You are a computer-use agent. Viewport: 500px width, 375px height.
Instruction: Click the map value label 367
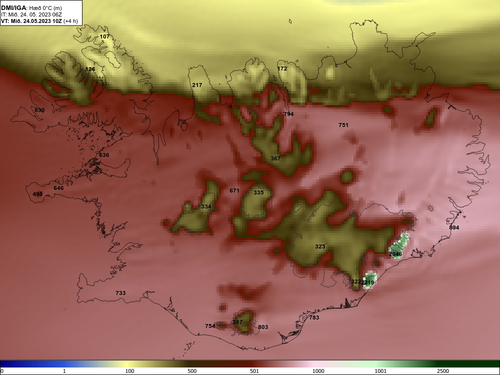pos(275,158)
